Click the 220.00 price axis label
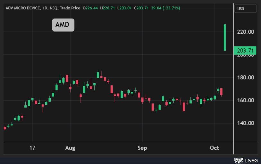261x164 pixels. 245,32
